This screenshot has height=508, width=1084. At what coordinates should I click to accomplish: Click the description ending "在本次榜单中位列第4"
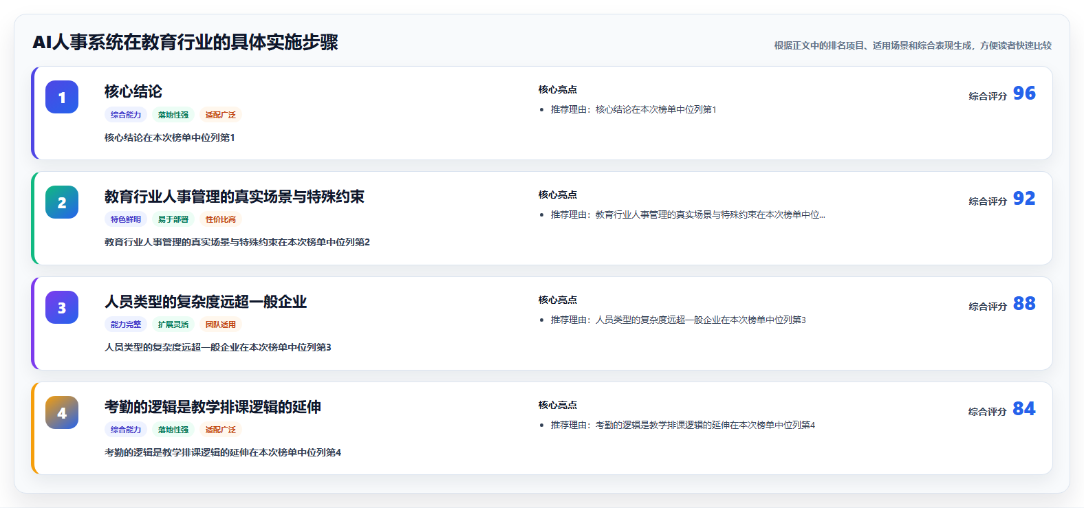click(223, 452)
